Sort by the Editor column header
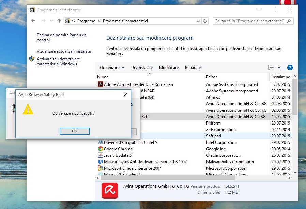 pyautogui.click(x=236, y=77)
